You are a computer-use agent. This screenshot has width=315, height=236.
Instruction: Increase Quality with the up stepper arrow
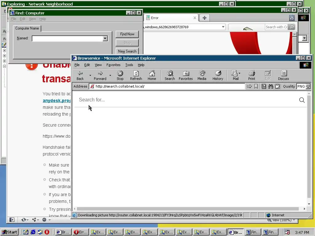pyautogui.click(x=308, y=85)
